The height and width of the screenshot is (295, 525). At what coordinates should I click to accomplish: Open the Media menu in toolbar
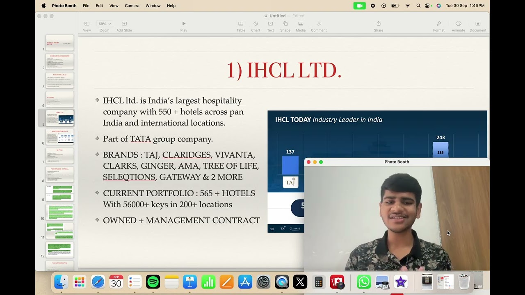point(301,24)
